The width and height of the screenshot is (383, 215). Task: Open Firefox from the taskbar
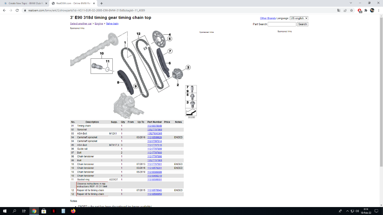73,211
